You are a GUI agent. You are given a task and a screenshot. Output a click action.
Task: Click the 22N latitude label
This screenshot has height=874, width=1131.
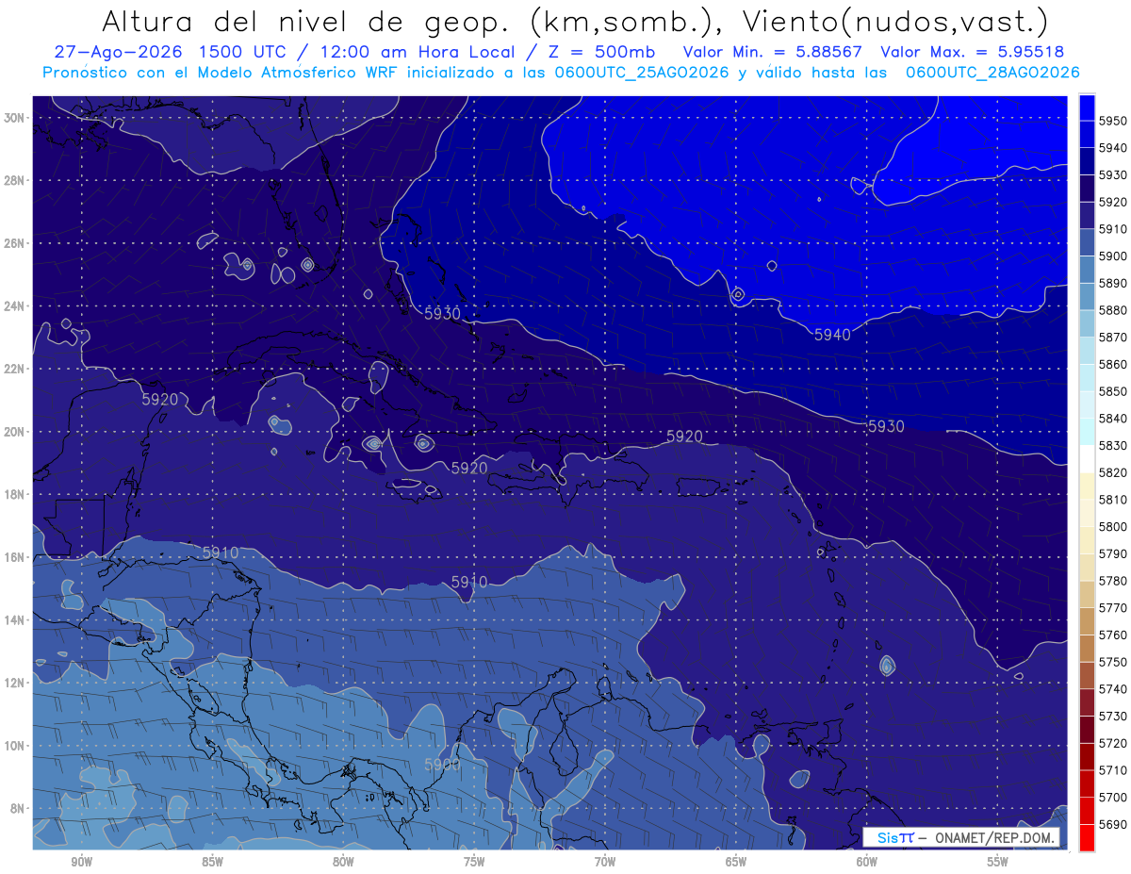pos(13,369)
